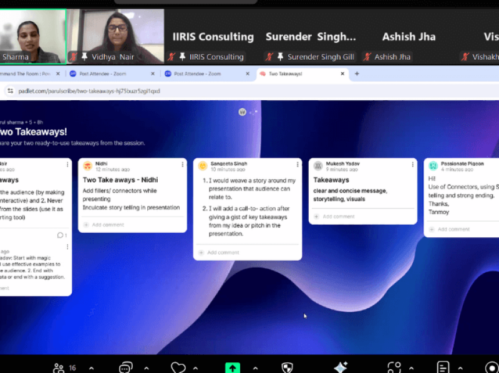Open a new browser tab with plus button

pos(357,73)
